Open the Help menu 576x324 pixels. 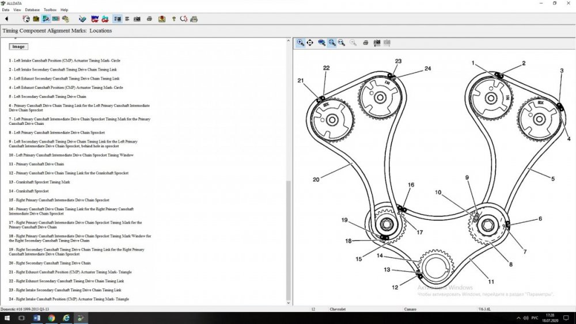(x=64, y=10)
